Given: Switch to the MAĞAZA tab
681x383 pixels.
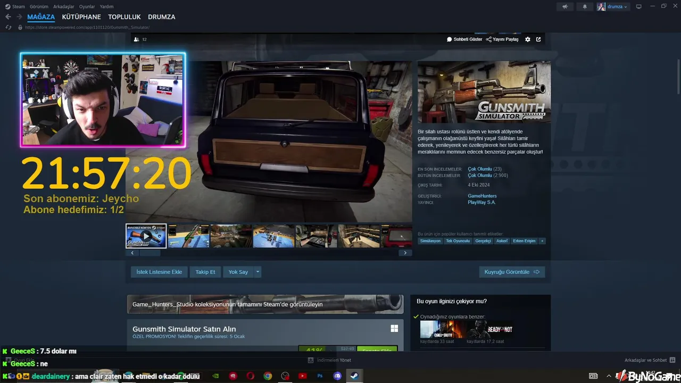Looking at the screenshot, I should (41, 17).
